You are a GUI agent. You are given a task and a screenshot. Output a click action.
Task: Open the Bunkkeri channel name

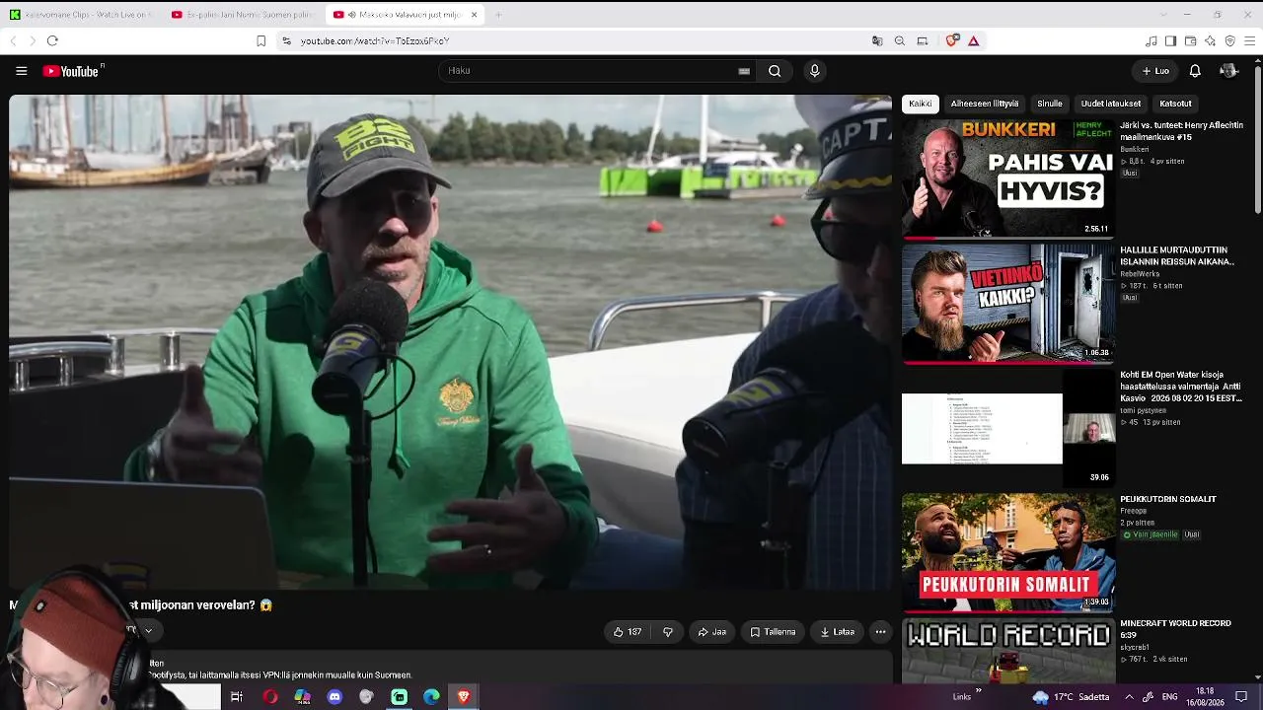coord(1135,149)
